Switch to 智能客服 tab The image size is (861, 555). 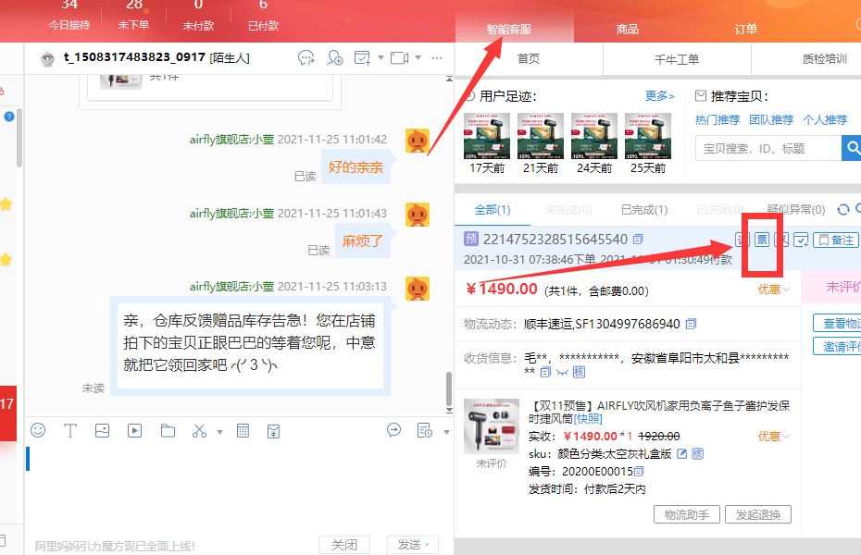pos(509,29)
